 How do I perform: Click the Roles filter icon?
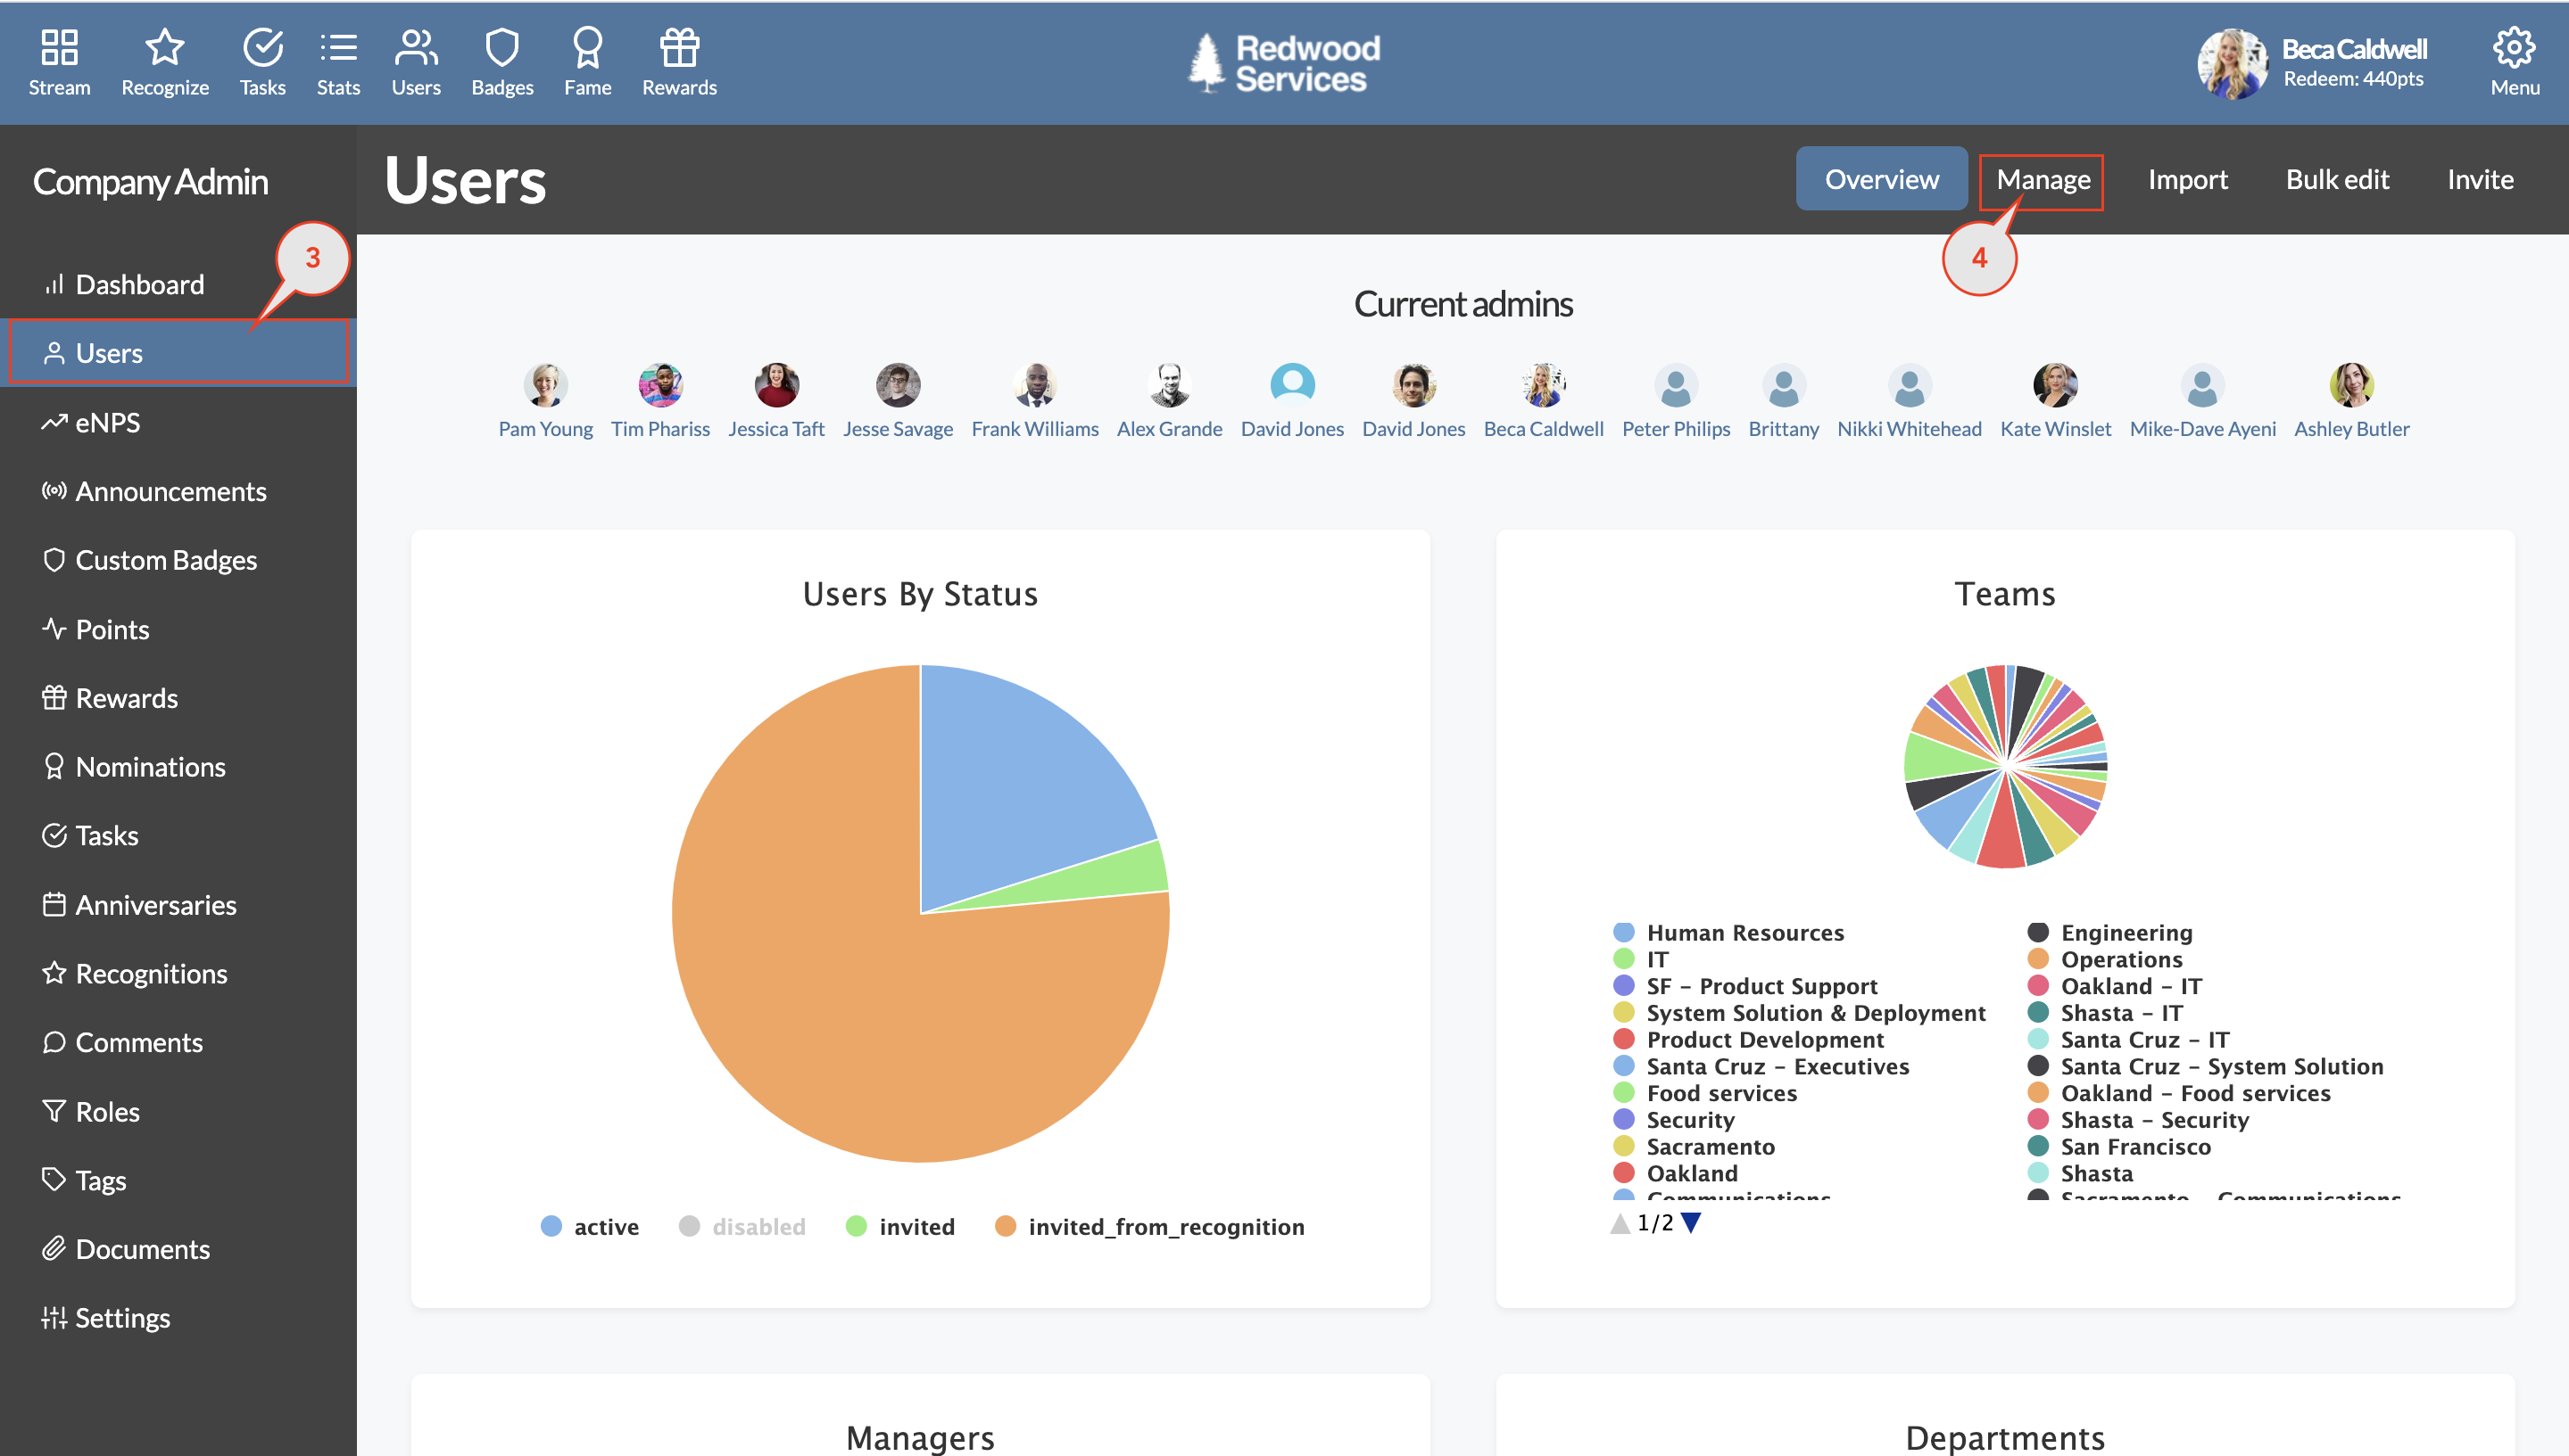pyautogui.click(x=54, y=1111)
